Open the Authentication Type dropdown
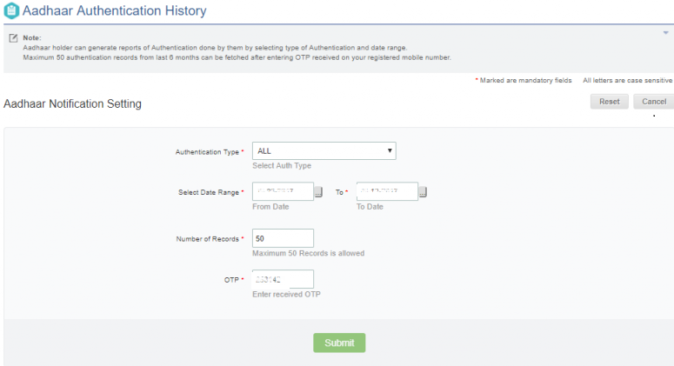674x366 pixels. [x=324, y=150]
